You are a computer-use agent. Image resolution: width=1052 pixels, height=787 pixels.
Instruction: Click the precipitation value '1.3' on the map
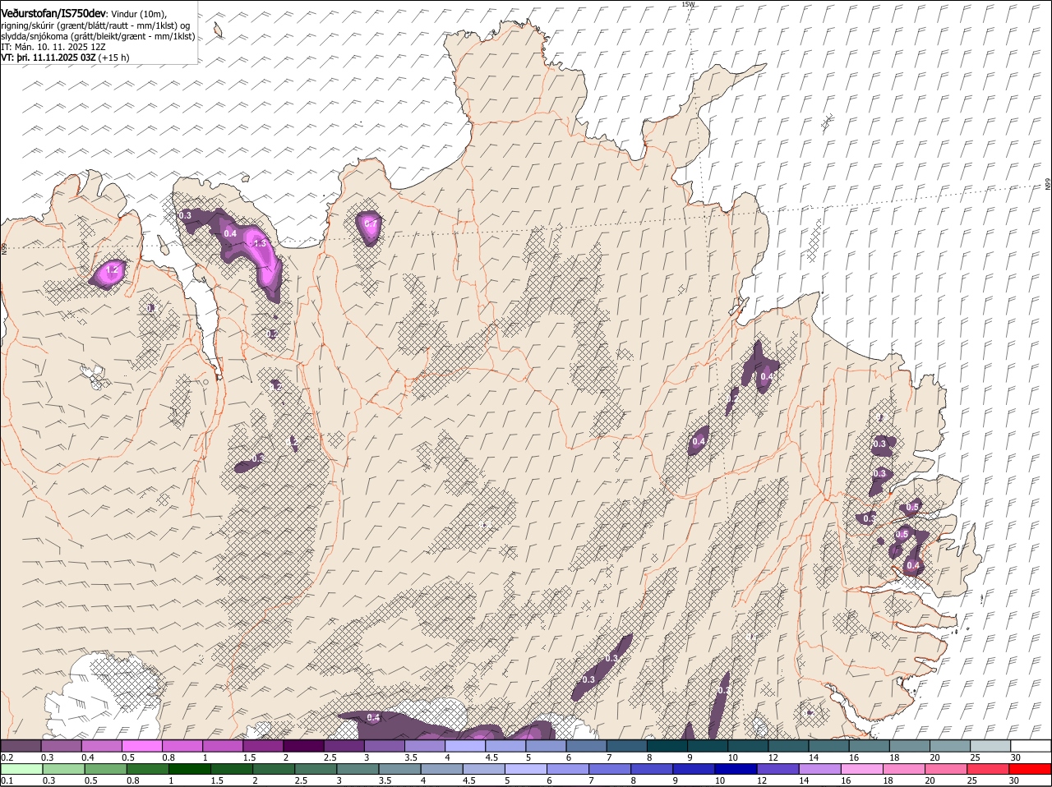click(x=261, y=243)
